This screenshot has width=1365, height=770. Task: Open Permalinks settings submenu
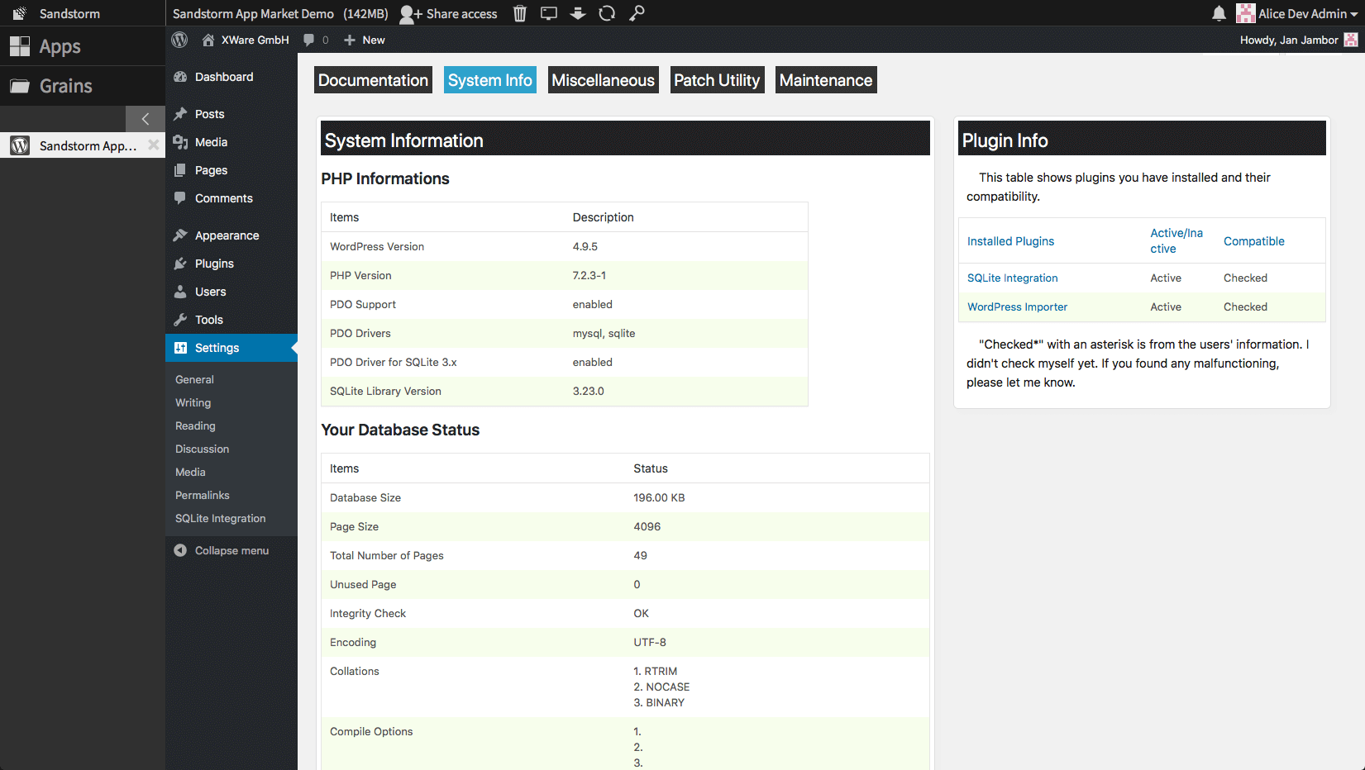pyautogui.click(x=203, y=495)
